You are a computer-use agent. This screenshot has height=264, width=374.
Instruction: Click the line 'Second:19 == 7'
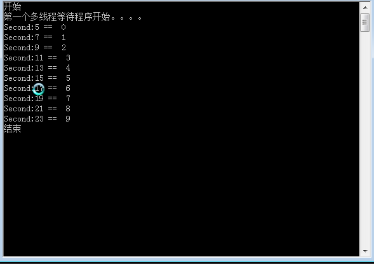click(37, 99)
